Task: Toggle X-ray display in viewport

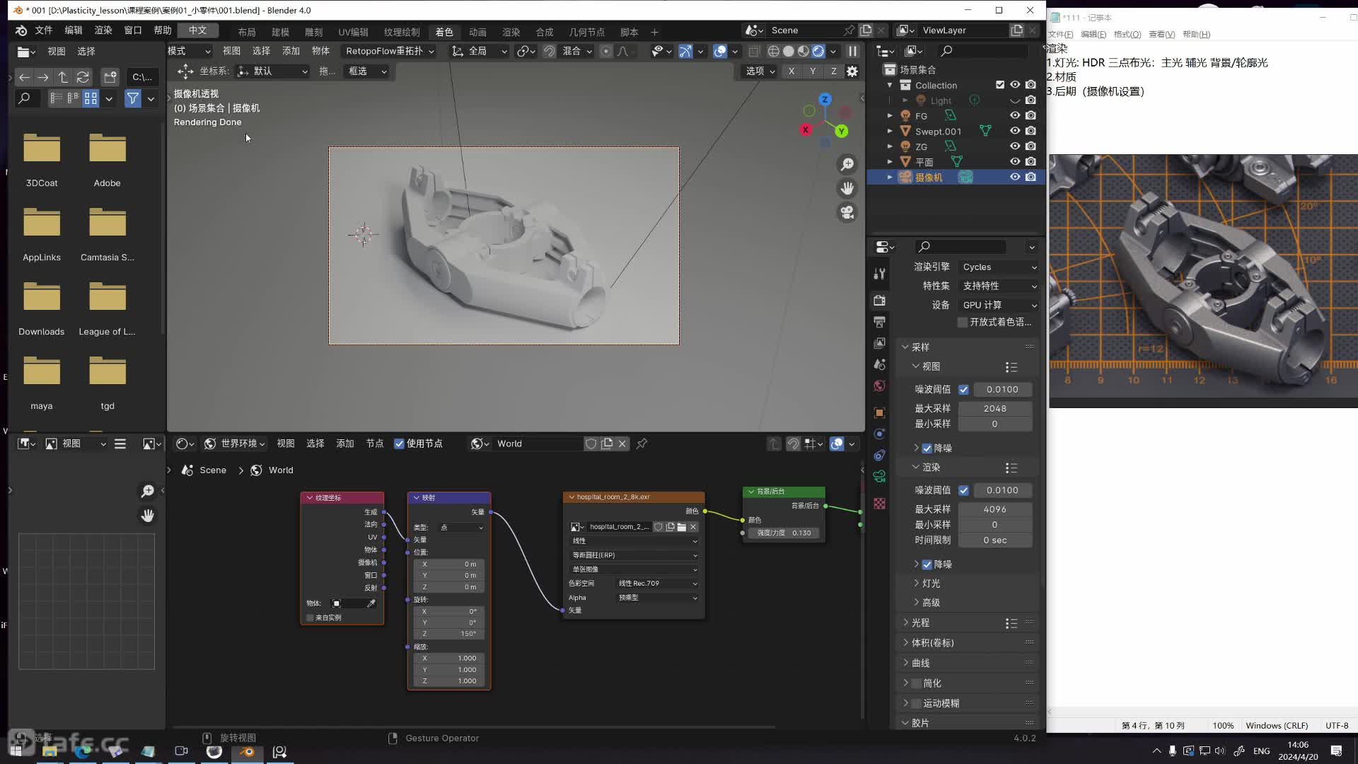Action: 754,51
